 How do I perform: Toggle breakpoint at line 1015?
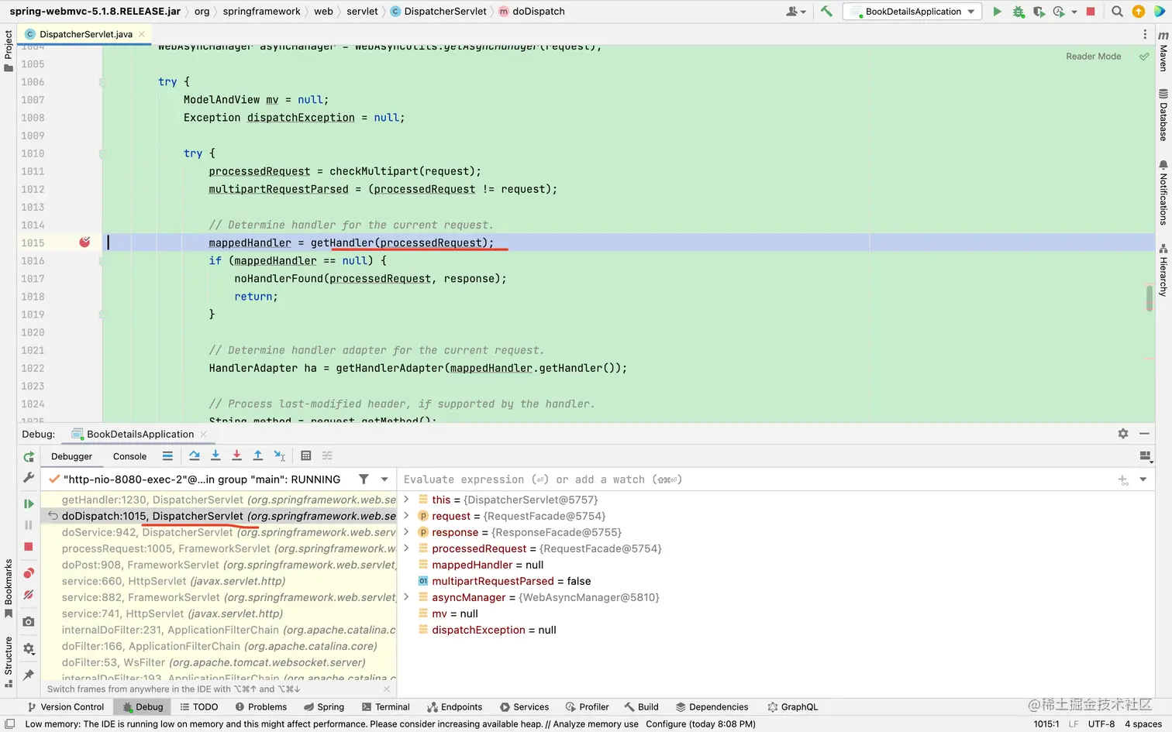(x=84, y=242)
